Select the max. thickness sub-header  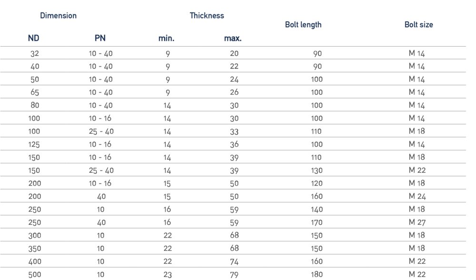point(233,39)
